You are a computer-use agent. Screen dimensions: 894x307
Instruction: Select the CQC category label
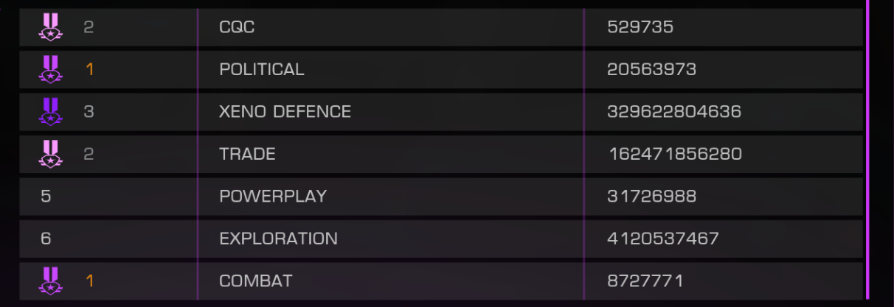(238, 27)
